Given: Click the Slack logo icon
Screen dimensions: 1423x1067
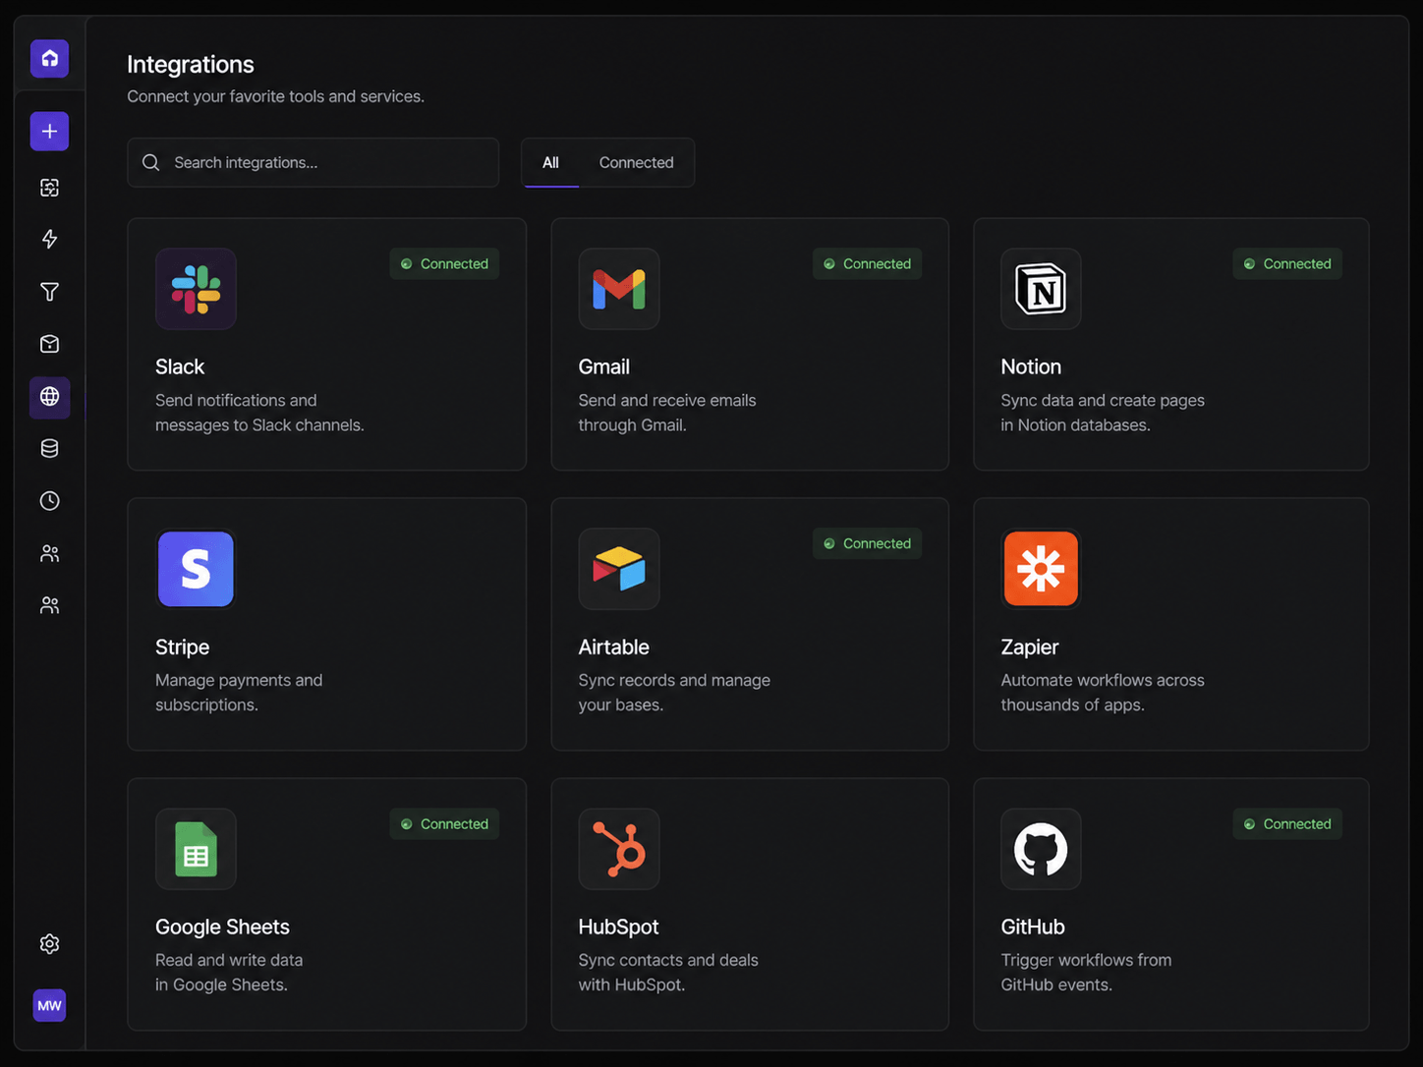Looking at the screenshot, I should click(196, 289).
